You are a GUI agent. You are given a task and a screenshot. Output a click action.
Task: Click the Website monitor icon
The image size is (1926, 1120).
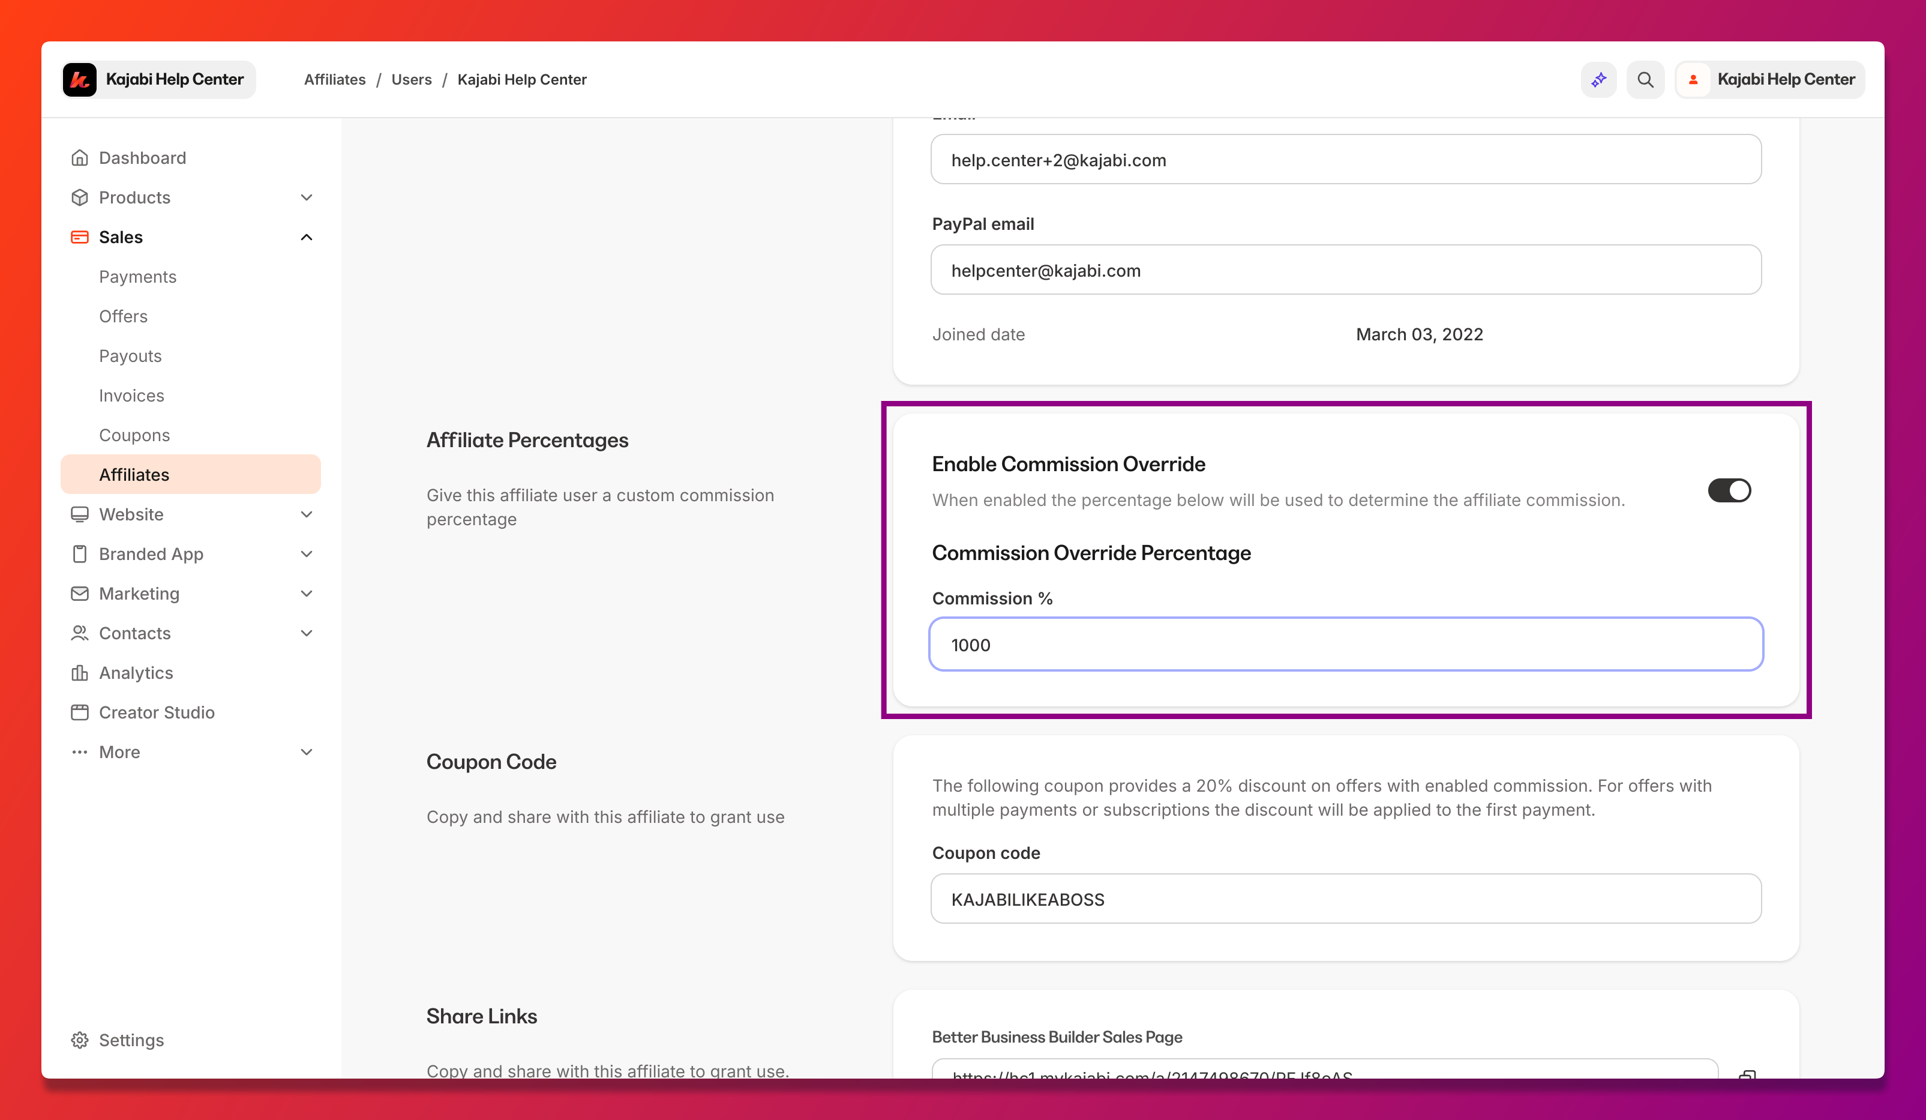(x=79, y=514)
